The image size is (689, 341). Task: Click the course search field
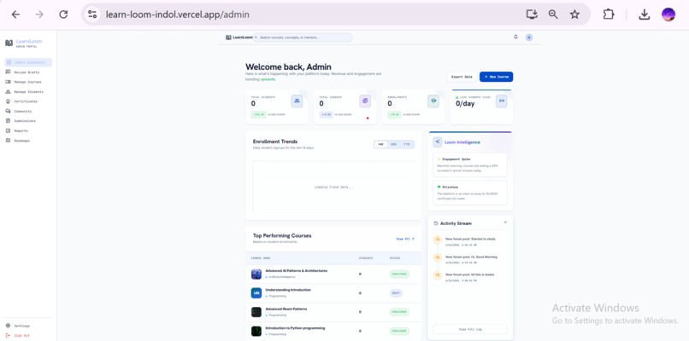pos(303,38)
